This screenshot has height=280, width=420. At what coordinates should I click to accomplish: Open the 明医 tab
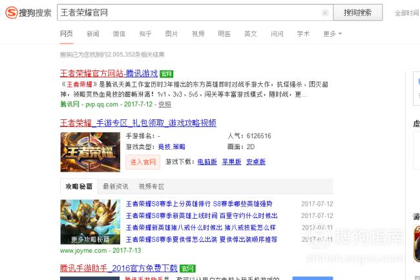pos(224,34)
